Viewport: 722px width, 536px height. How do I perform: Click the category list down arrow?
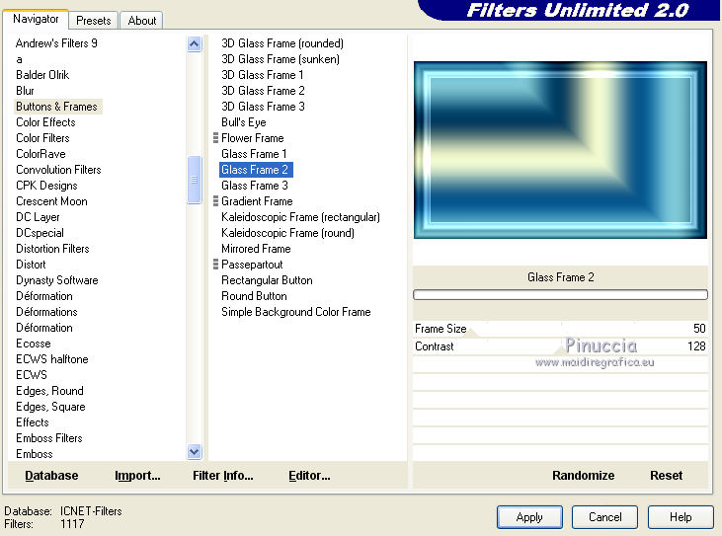pos(195,452)
